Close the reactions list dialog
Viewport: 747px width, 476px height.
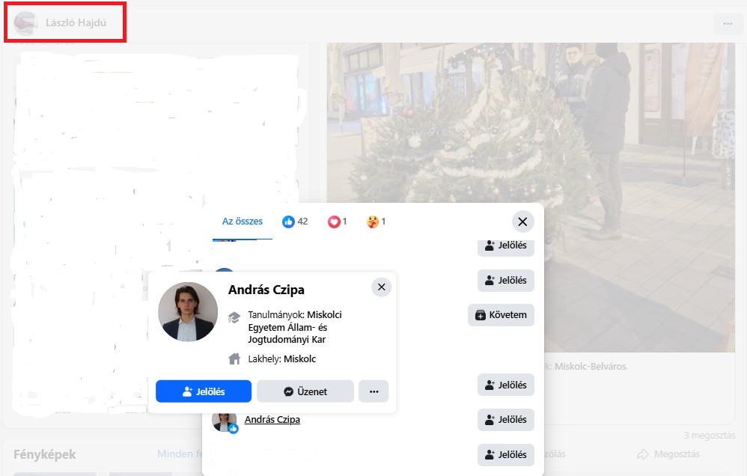522,222
